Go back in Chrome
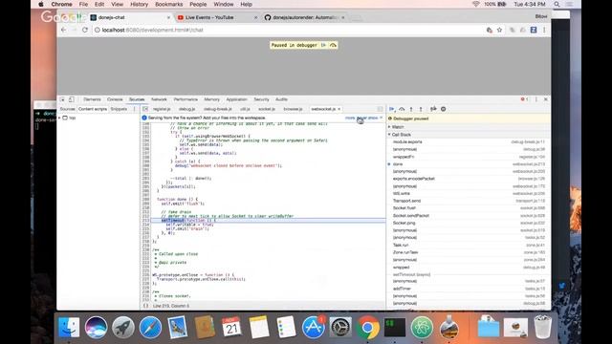Image resolution: width=612 pixels, height=344 pixels. pos(64,30)
